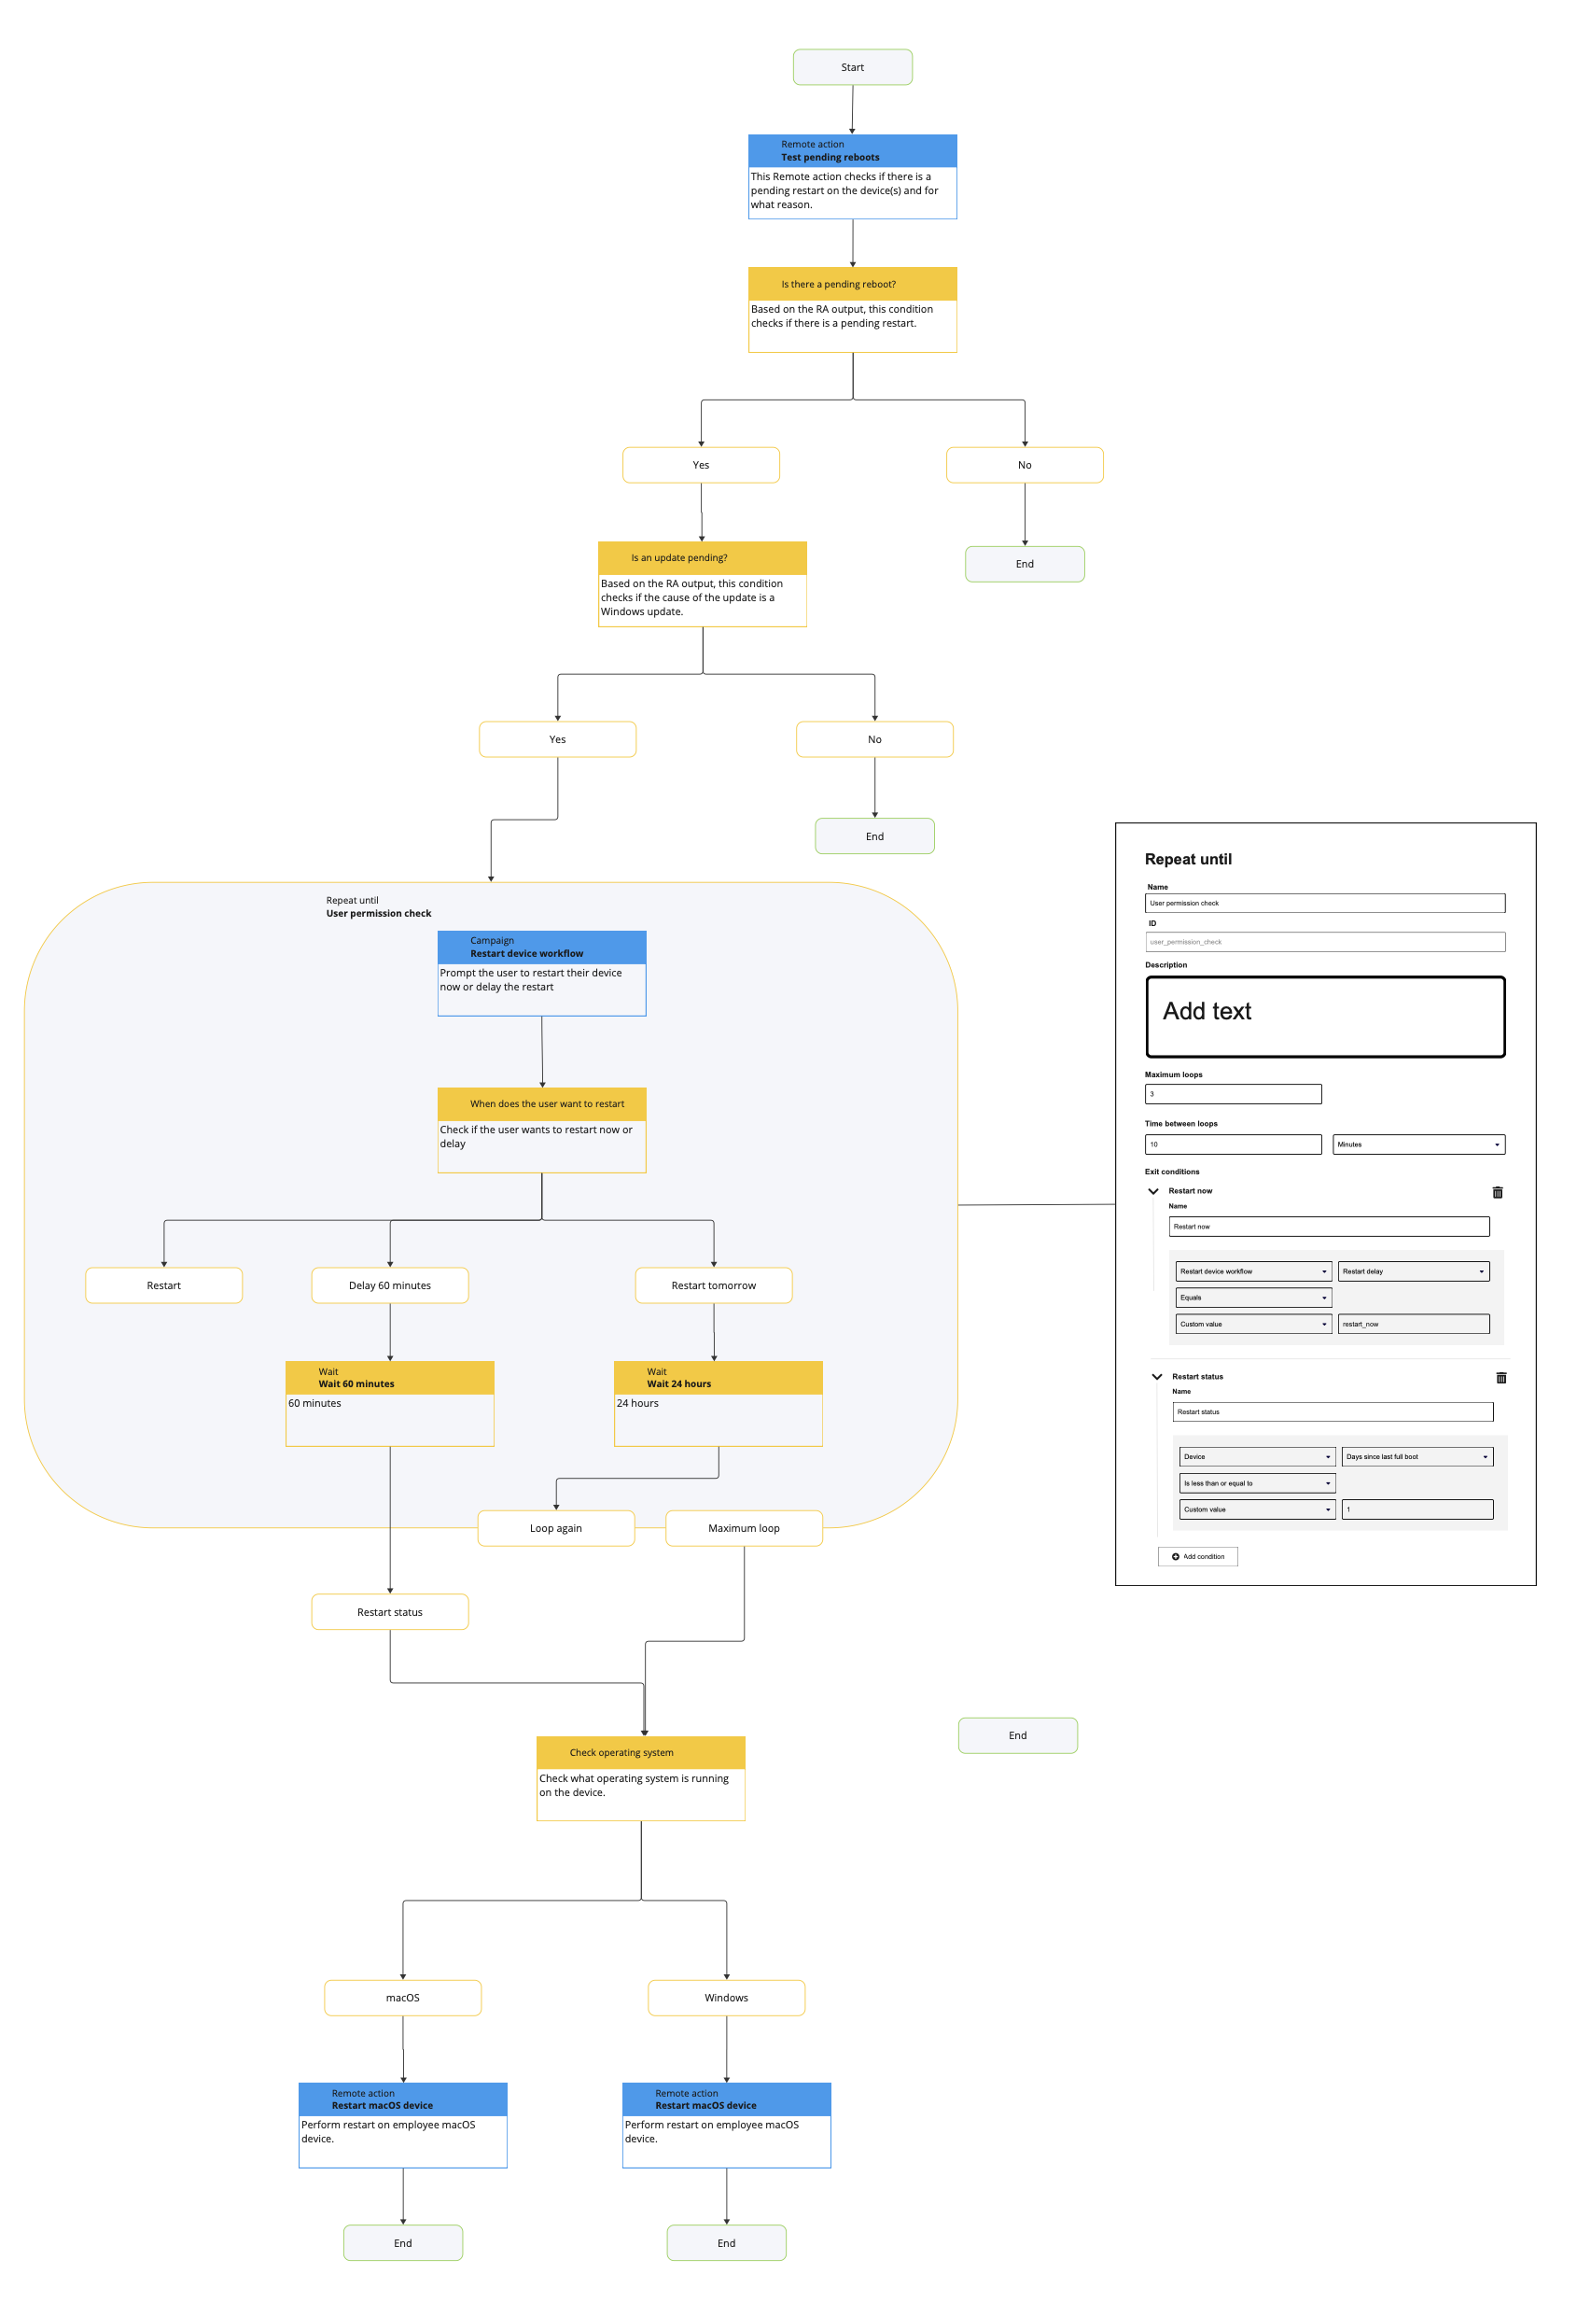
Task: Click the Start node
Action: pyautogui.click(x=852, y=67)
